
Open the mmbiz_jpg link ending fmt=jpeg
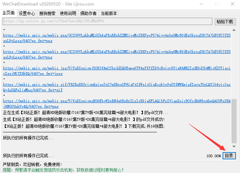pyautogui.click(x=117, y=71)
